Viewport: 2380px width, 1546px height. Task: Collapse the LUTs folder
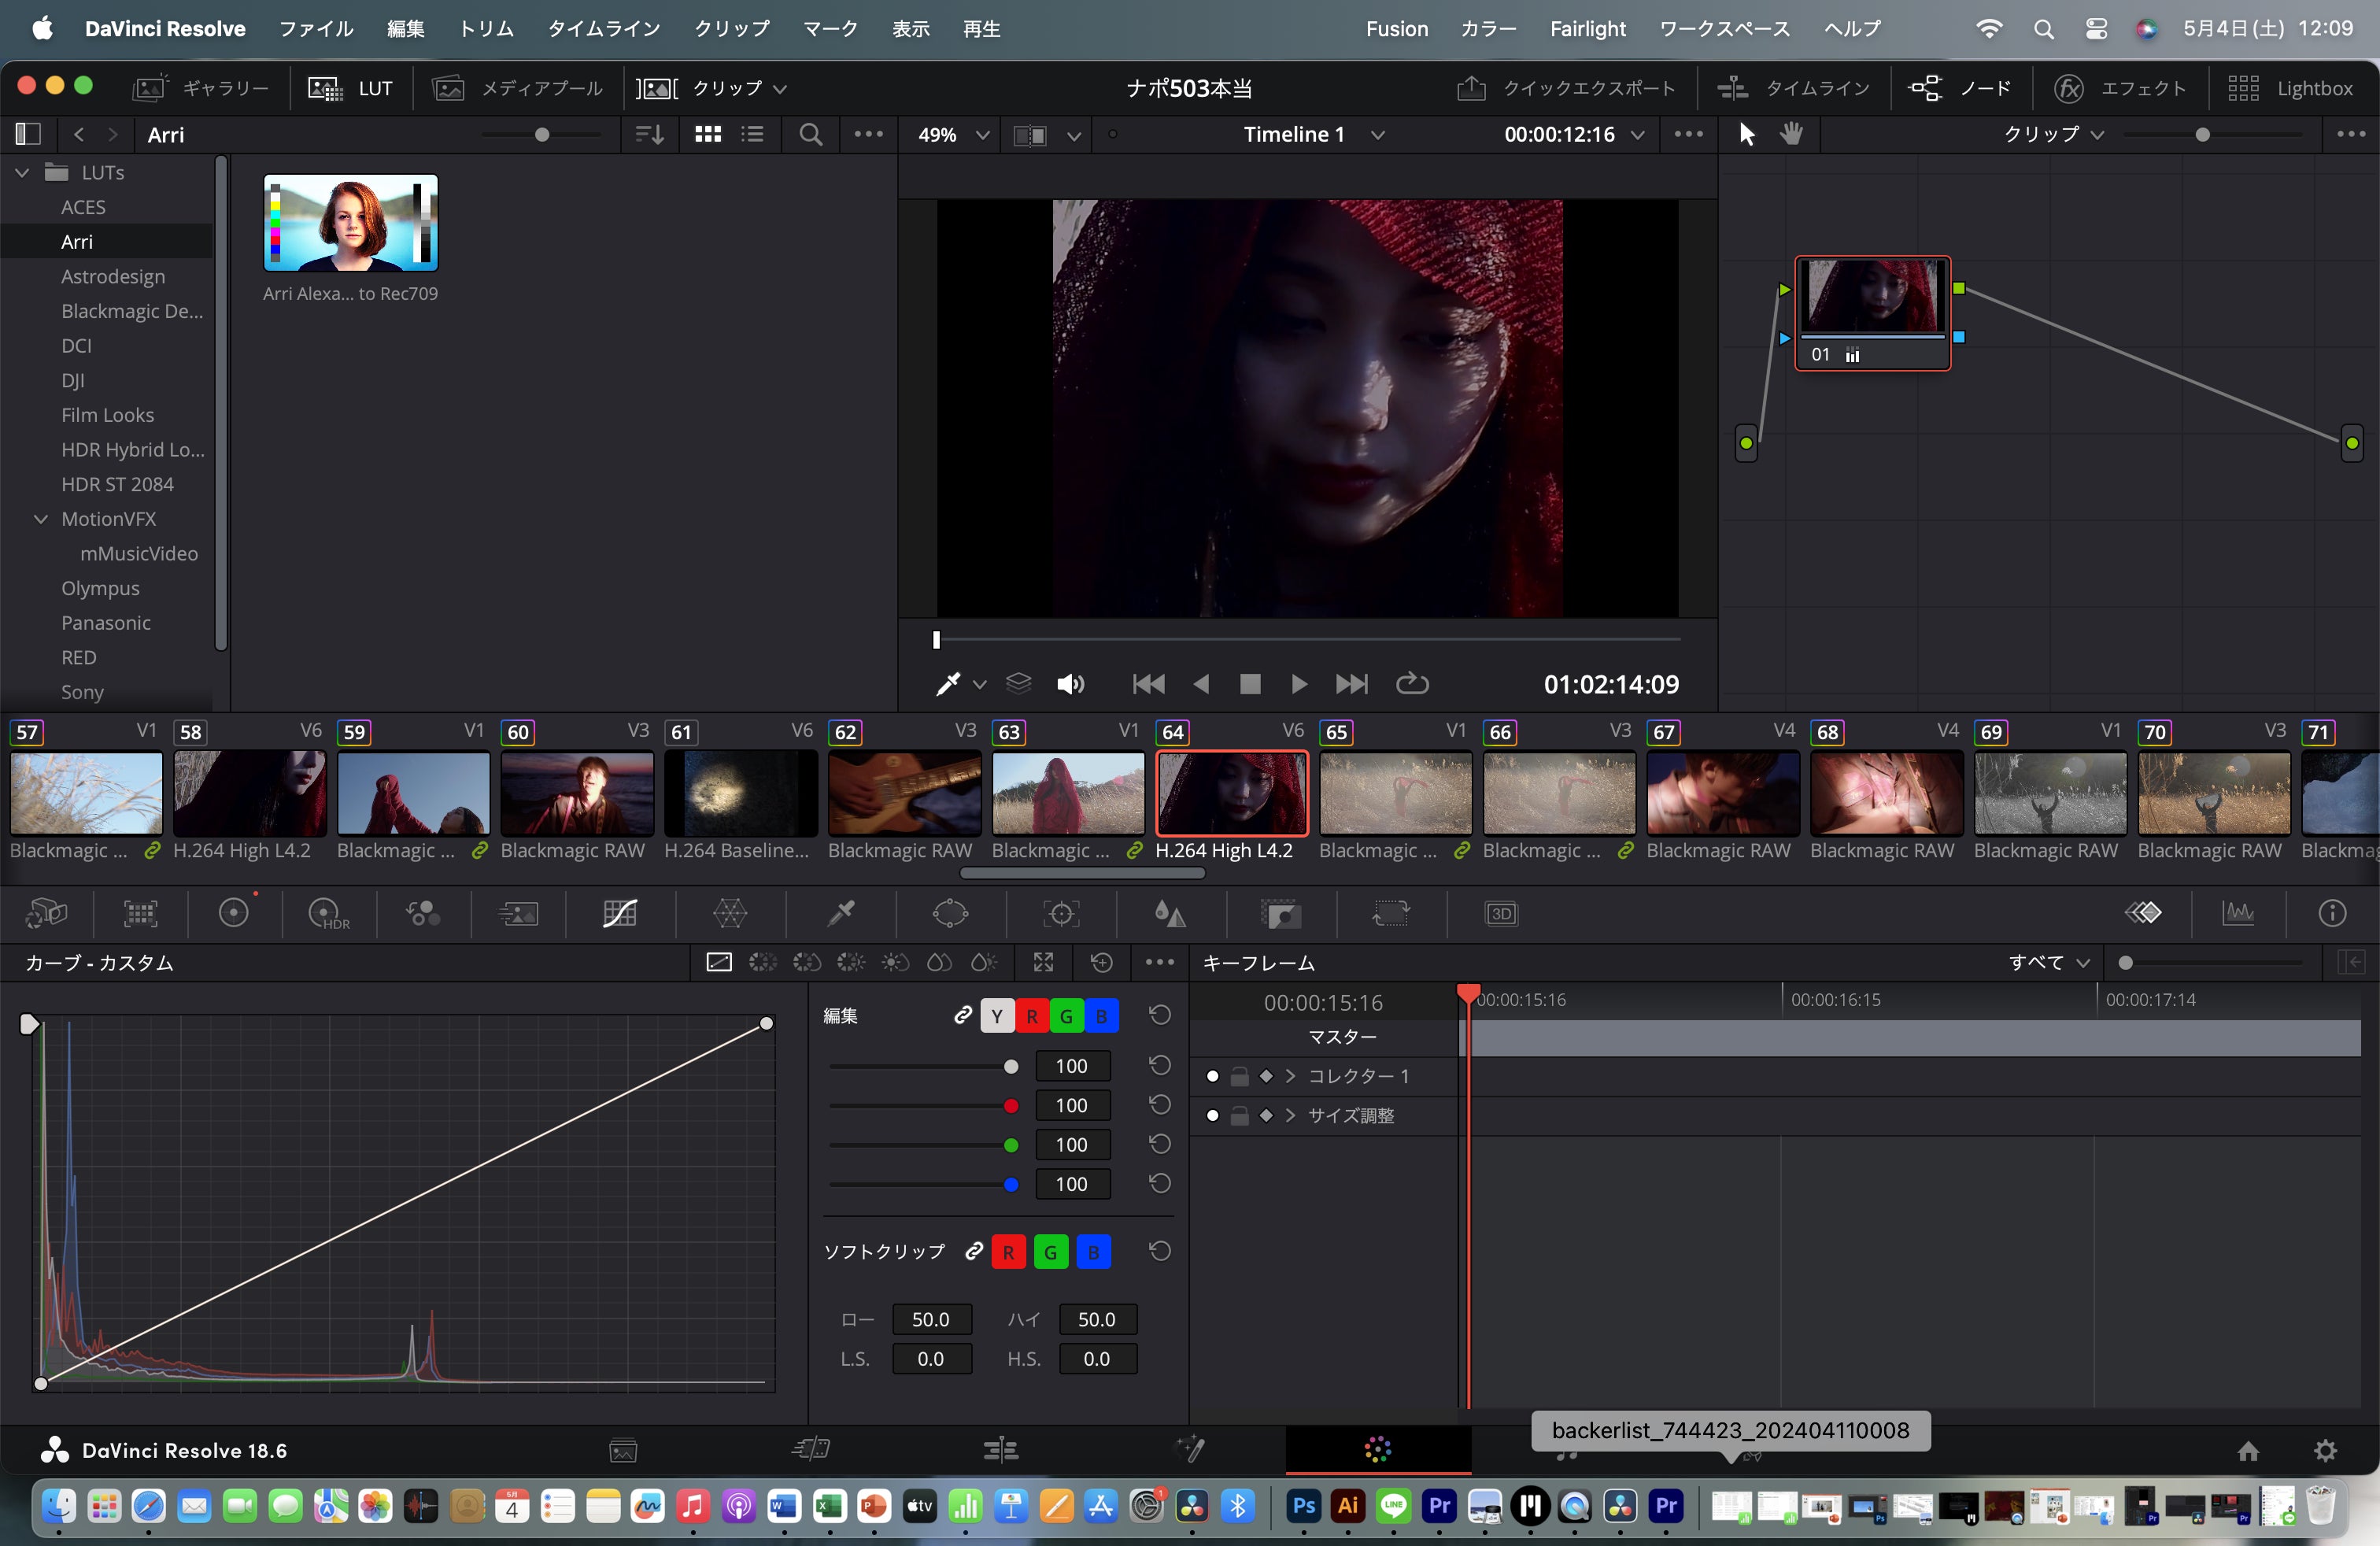click(x=22, y=172)
